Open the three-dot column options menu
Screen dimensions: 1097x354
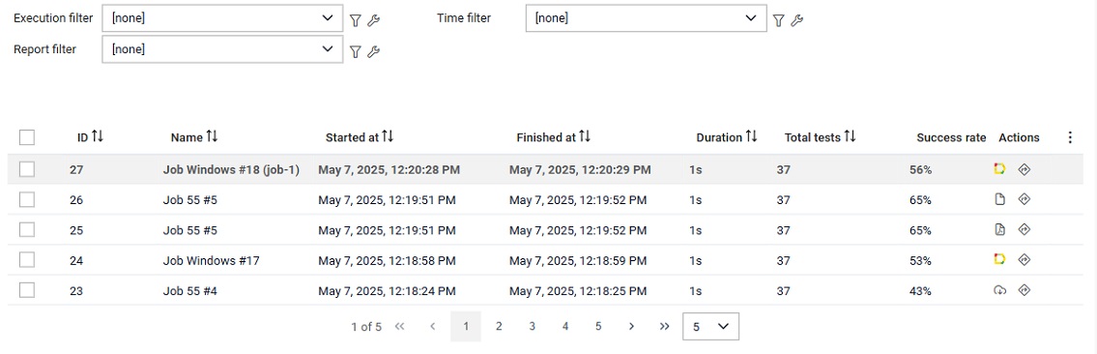[x=1070, y=137]
